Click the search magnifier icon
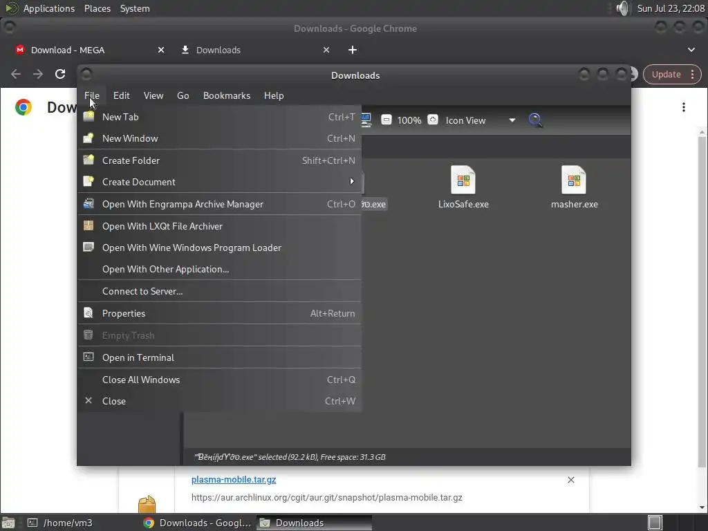Screen dimensions: 708x531 point(535,120)
